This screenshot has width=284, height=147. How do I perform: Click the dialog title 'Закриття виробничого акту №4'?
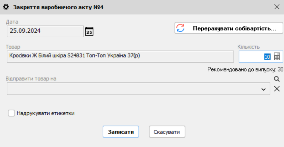click(x=58, y=7)
